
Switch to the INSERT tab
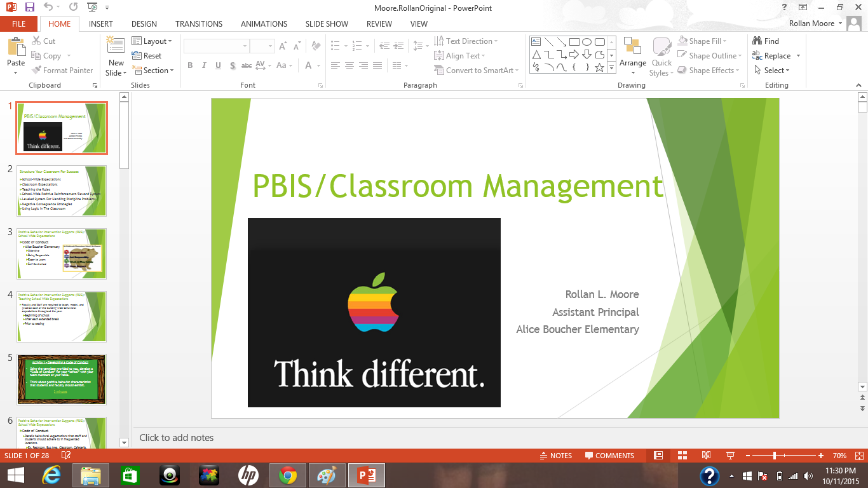(101, 24)
